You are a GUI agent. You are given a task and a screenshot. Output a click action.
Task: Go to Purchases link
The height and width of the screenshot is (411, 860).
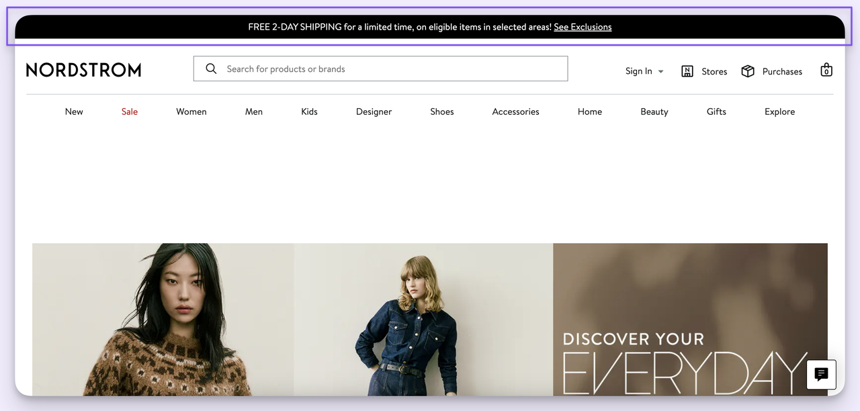tap(782, 71)
